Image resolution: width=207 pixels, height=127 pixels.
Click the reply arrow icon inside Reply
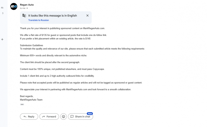coord(25,116)
